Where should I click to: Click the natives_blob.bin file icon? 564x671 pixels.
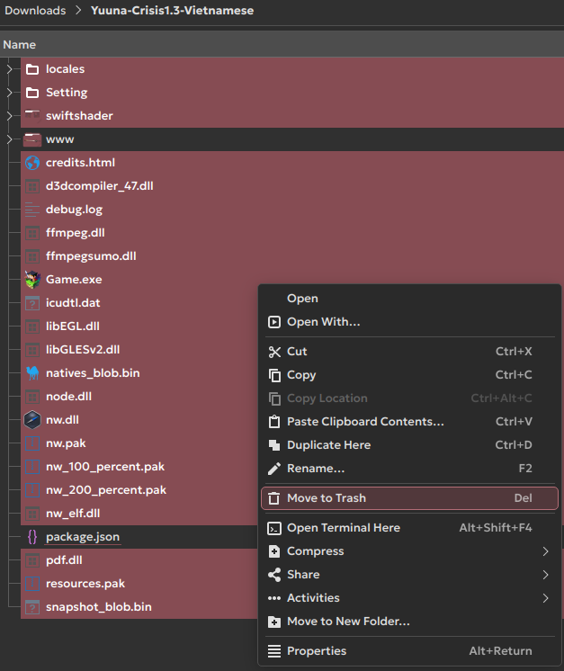pos(32,373)
